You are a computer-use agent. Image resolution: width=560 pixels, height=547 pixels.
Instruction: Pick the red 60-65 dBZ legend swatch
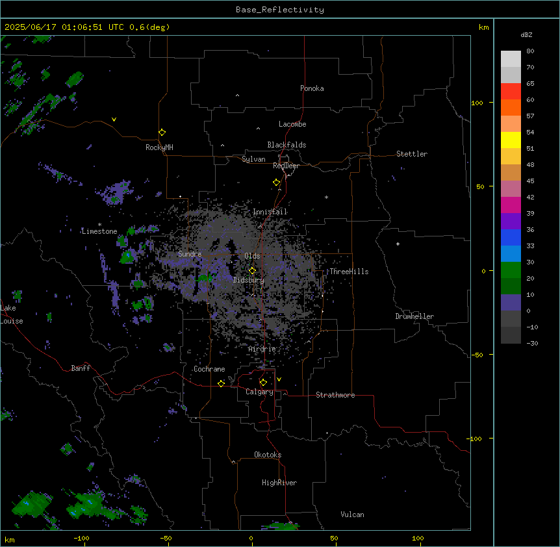[x=511, y=92]
